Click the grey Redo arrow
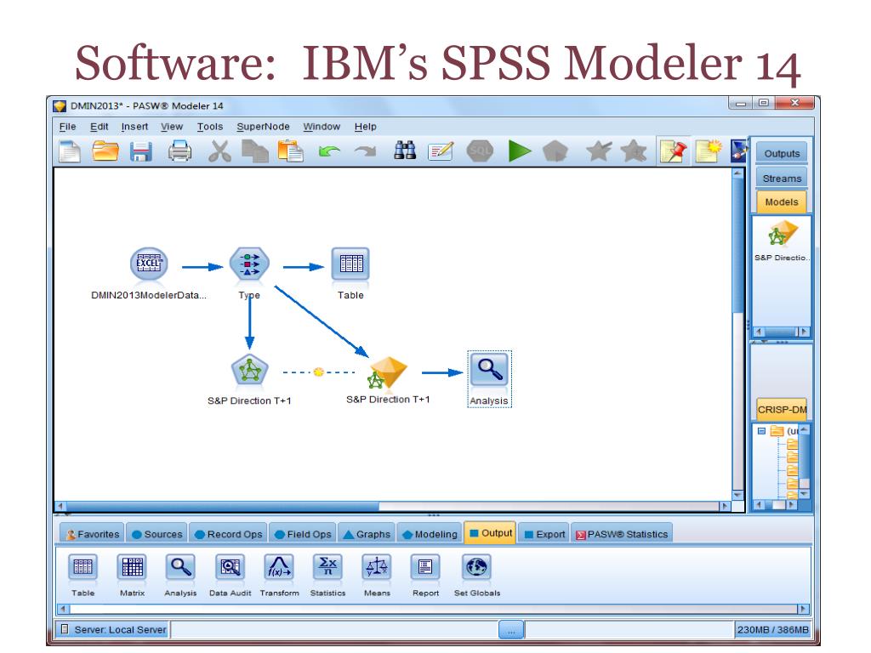This screenshot has width=871, height=653. click(x=365, y=151)
